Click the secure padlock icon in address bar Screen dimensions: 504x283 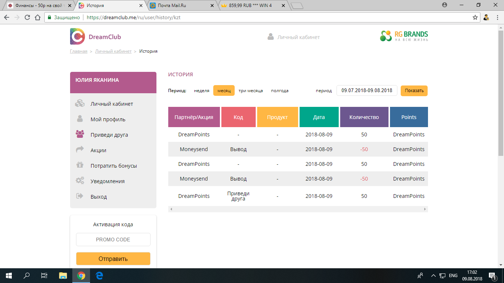(x=49, y=17)
